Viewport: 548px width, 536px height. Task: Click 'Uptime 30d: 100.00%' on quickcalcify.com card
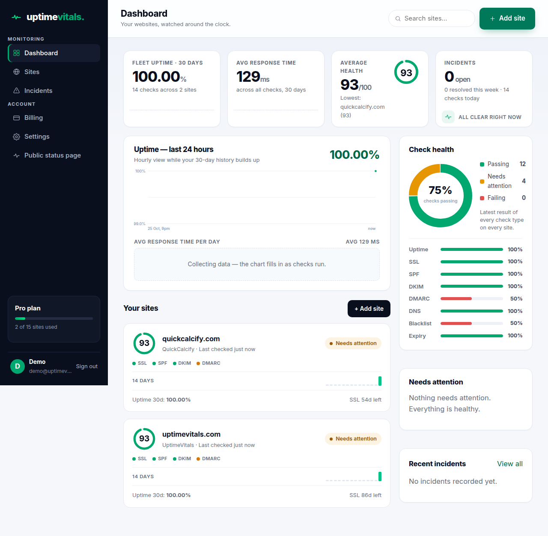coord(161,400)
